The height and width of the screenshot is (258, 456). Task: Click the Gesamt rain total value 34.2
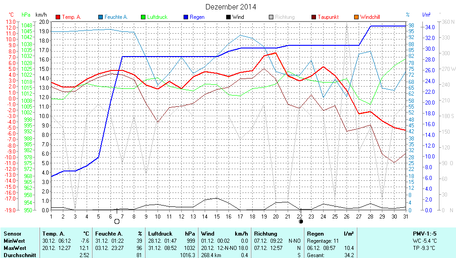tap(348, 255)
